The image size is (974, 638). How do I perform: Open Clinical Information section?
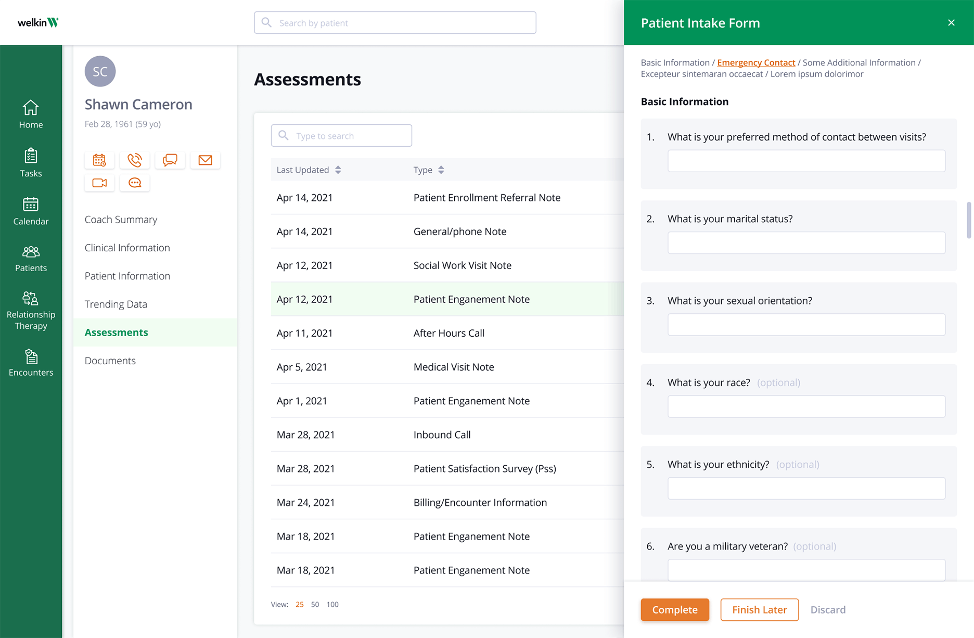coord(127,248)
